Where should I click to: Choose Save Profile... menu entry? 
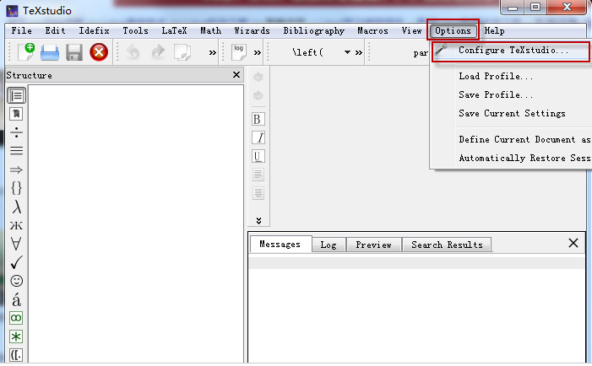click(511, 94)
